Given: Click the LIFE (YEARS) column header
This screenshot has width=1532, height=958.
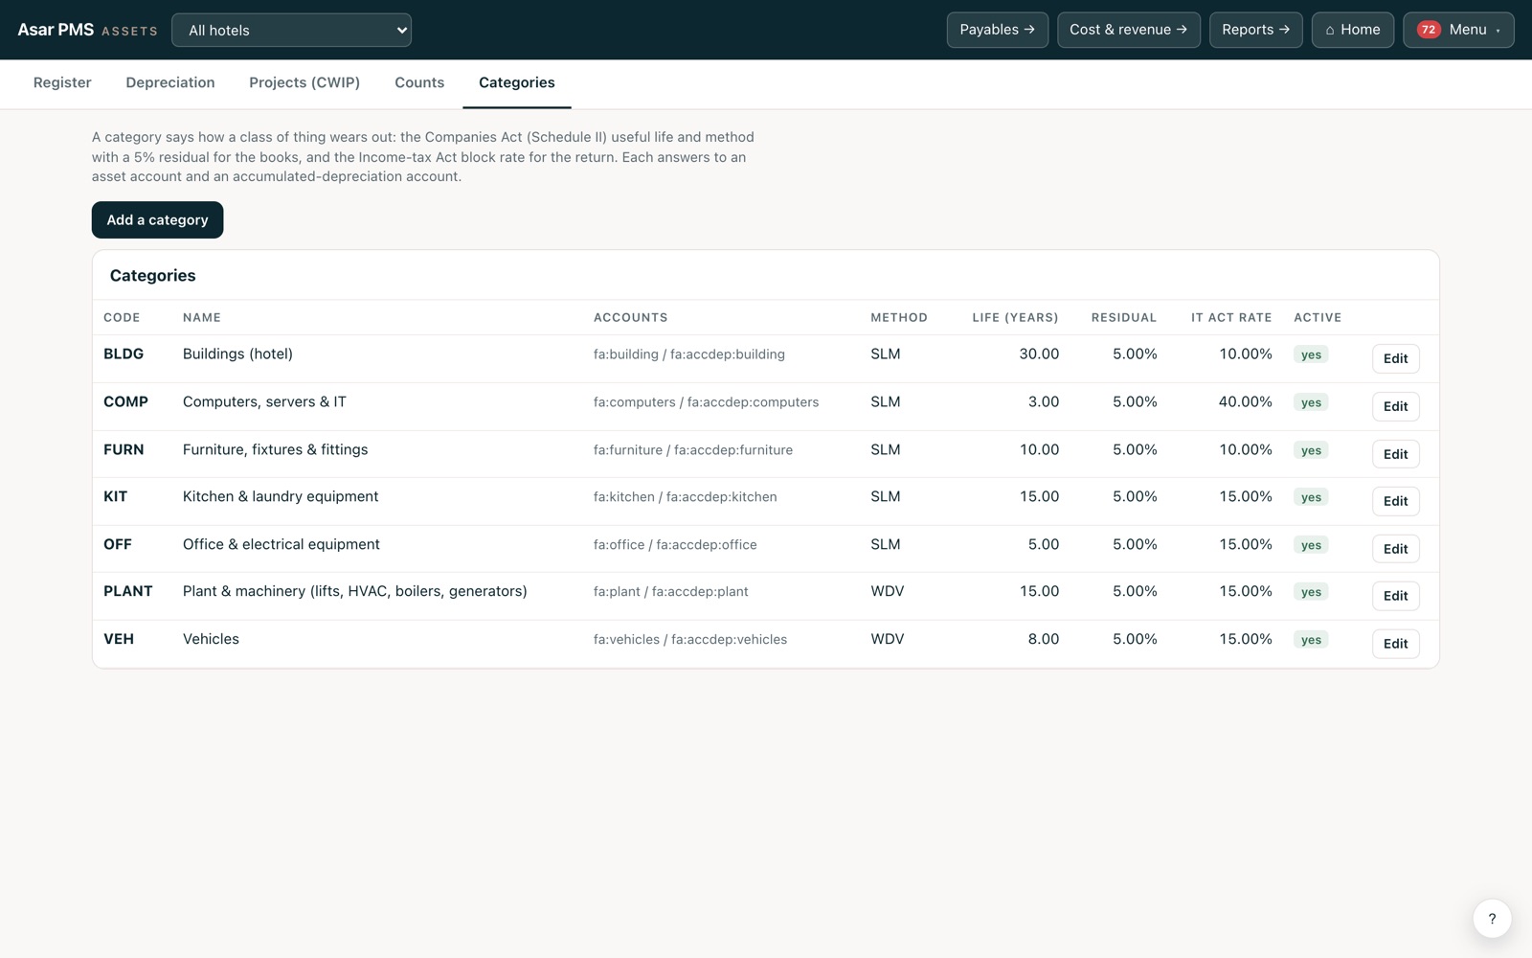Looking at the screenshot, I should click(x=1016, y=318).
